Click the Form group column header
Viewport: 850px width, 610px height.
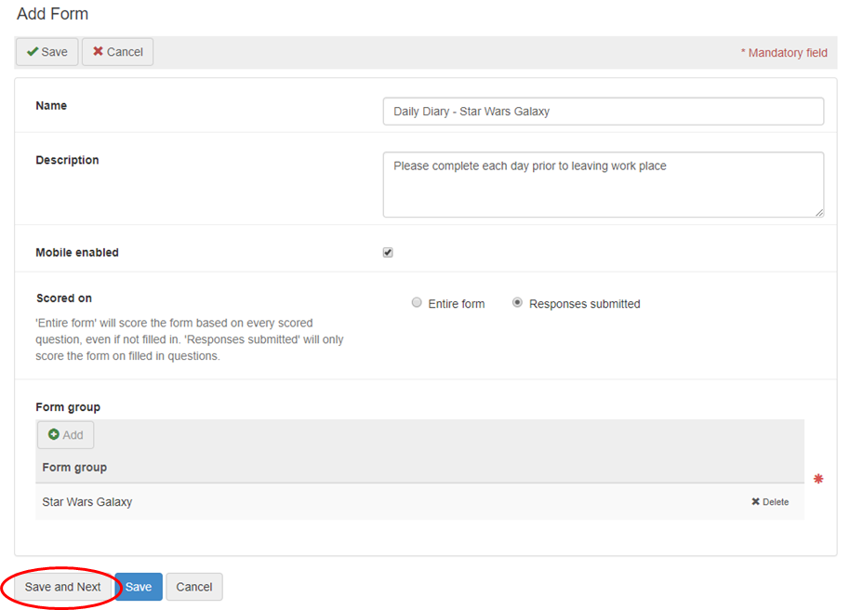74,468
